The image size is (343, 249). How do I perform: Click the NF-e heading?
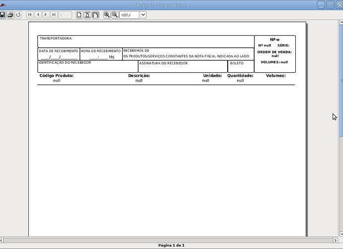274,40
